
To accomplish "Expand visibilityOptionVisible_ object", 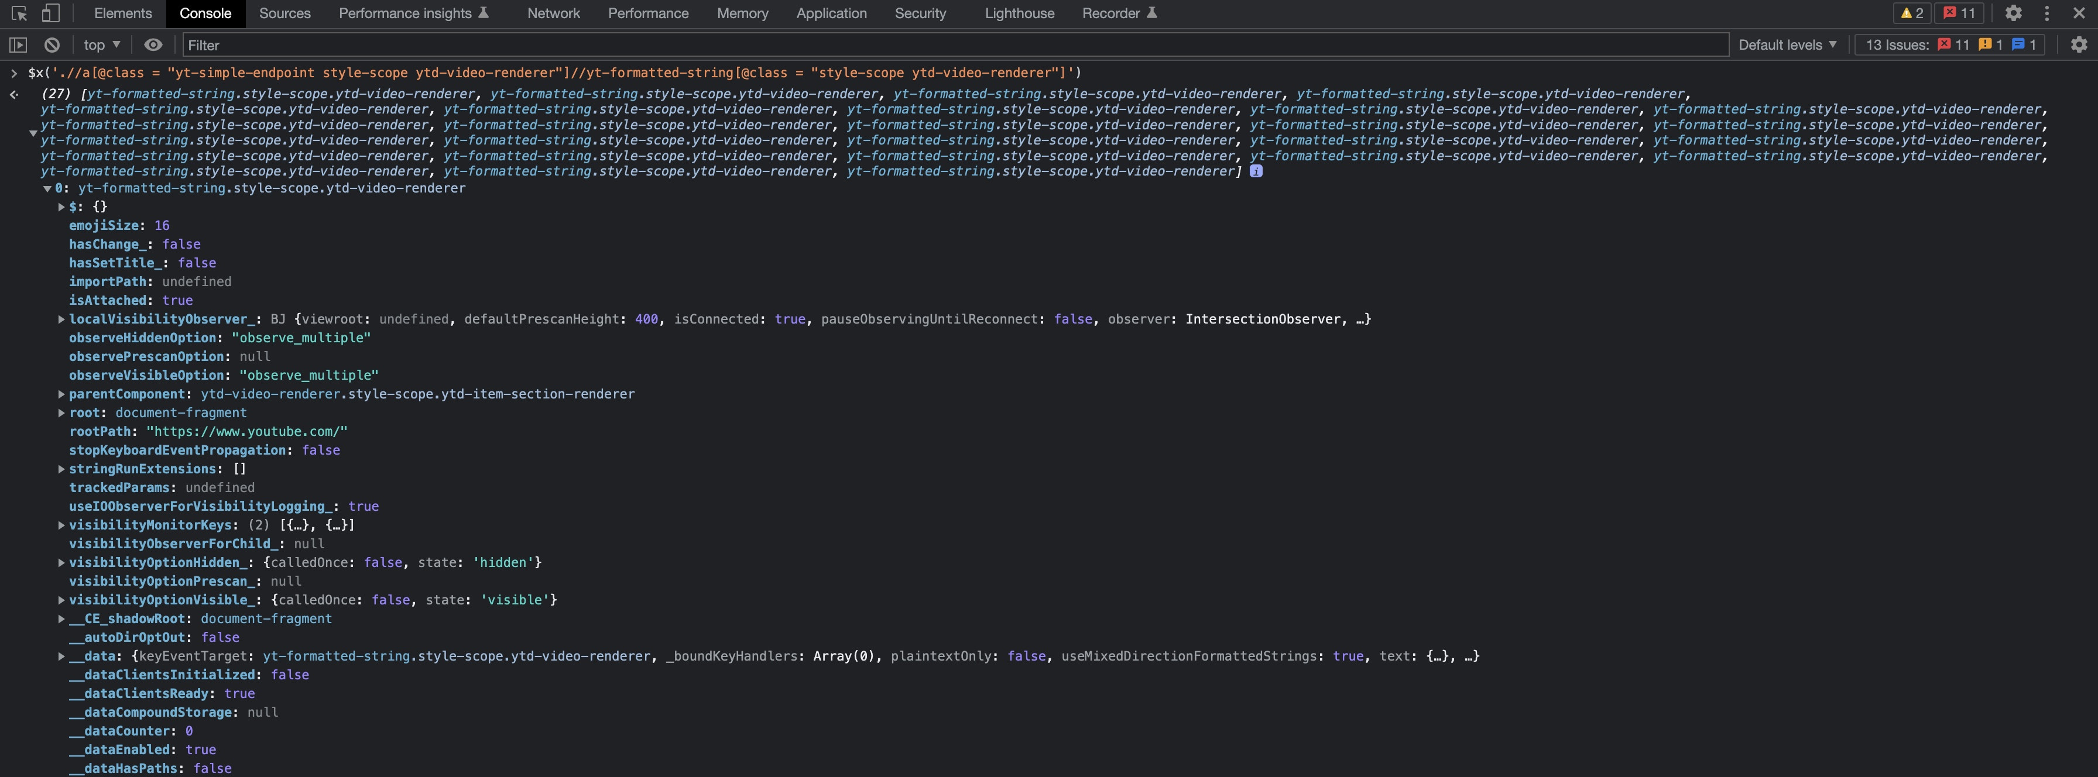I will point(61,600).
